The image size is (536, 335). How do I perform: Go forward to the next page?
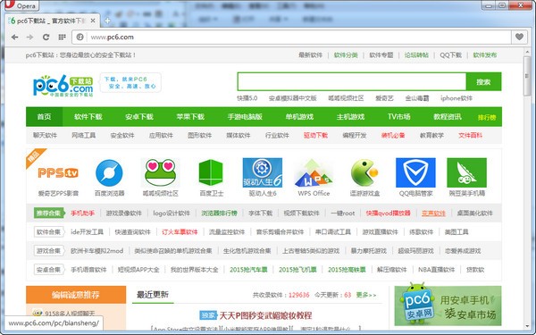pyautogui.click(x=30, y=37)
